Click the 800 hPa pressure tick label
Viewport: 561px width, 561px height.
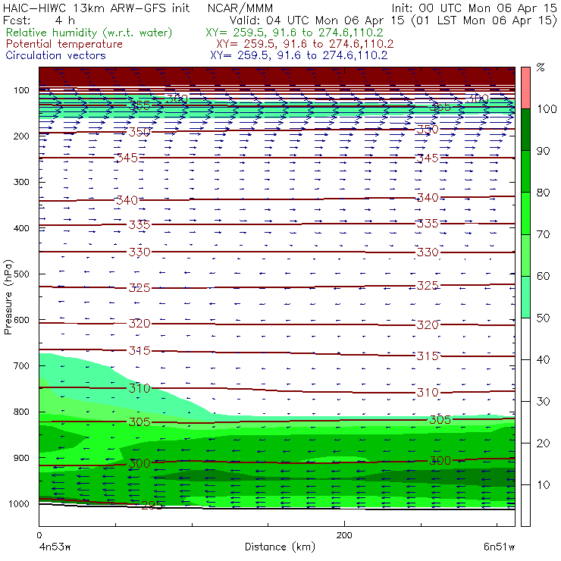21,412
